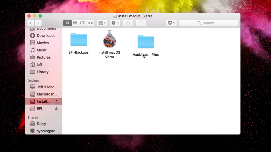Open Pictures in the sidebar
271x152 pixels.
click(x=44, y=57)
